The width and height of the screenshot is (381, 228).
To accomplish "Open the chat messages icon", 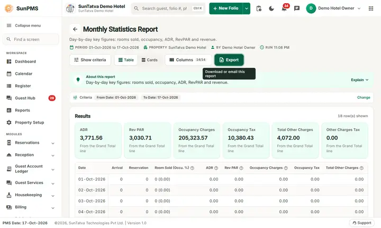I will 297,8.
